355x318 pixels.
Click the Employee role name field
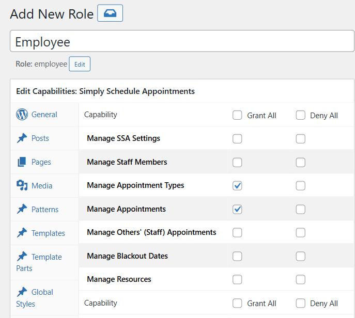[x=182, y=41]
